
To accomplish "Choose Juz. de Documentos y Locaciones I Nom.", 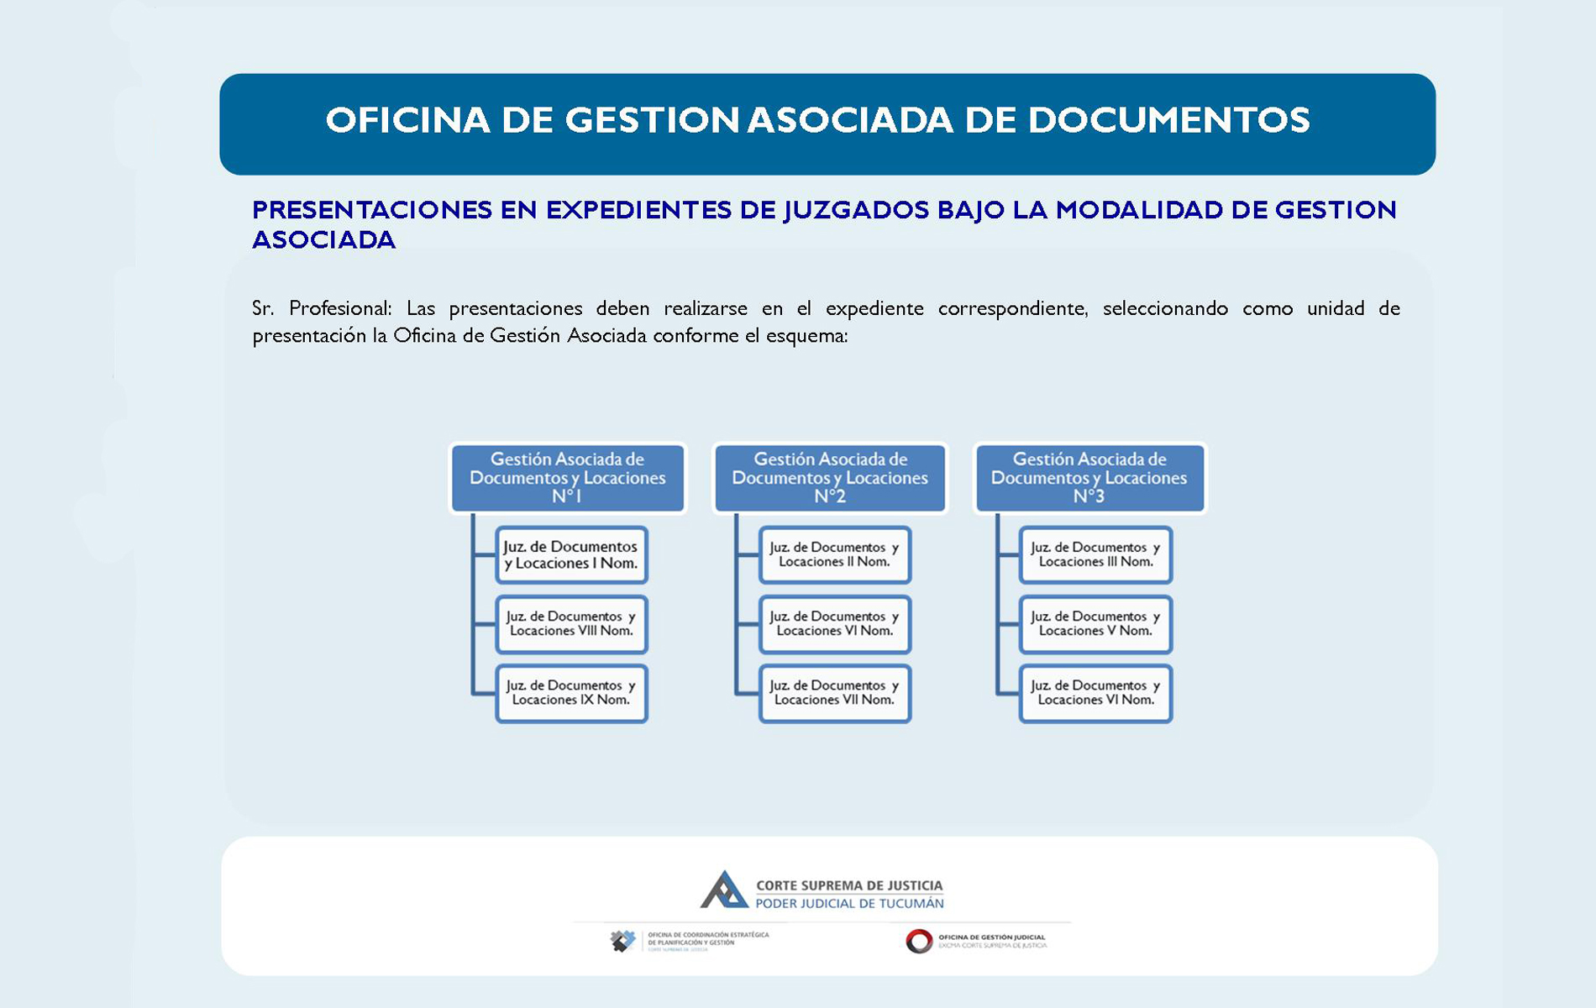I will pos(572,555).
